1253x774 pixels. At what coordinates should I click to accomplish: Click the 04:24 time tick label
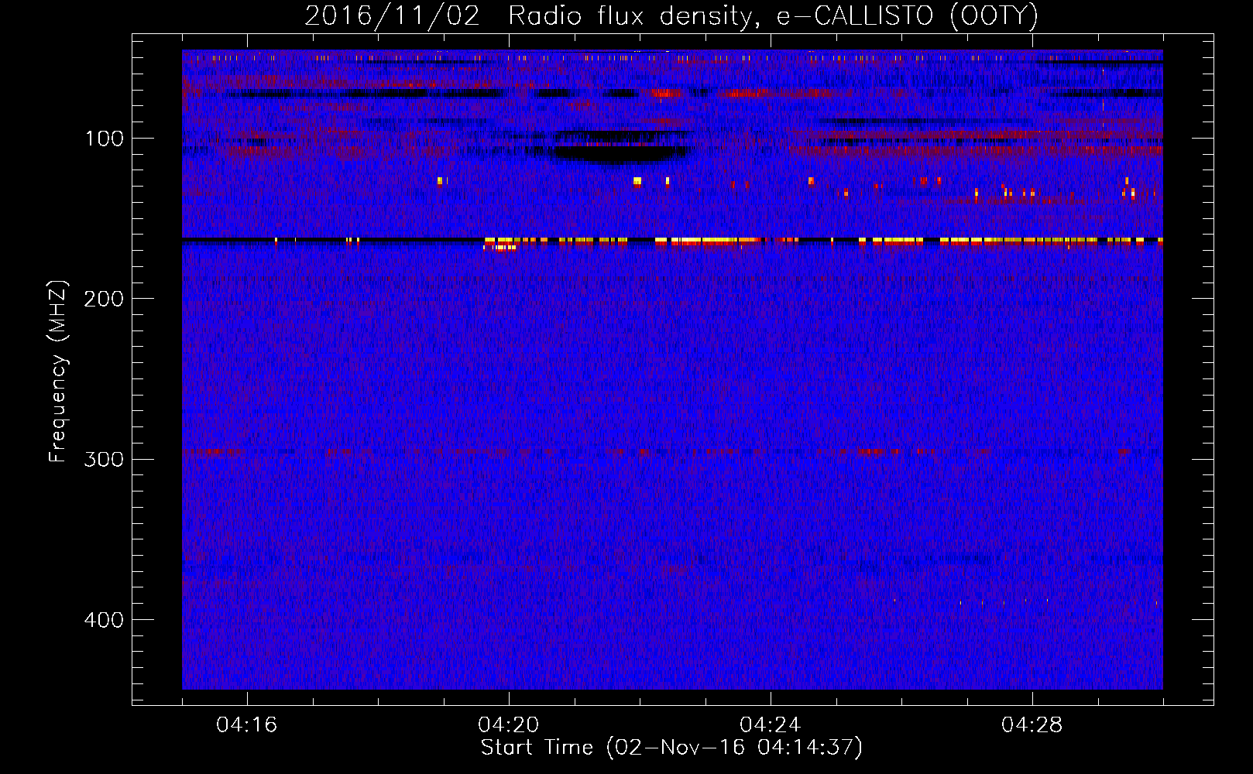click(x=771, y=725)
